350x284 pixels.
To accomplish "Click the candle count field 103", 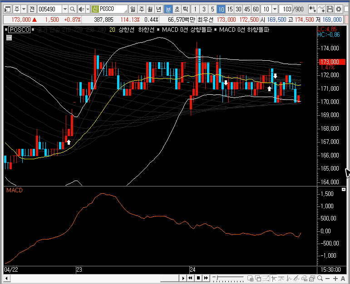I will point(286,9).
